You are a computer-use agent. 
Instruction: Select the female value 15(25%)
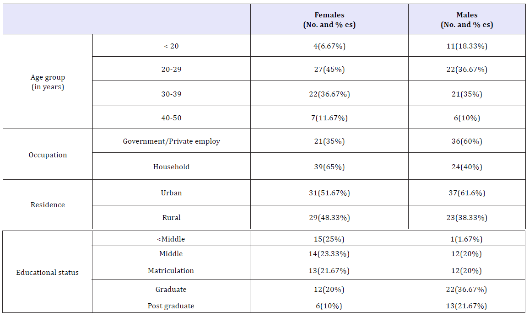pyautogui.click(x=329, y=239)
